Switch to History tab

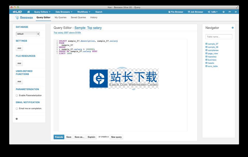coord(94,17)
